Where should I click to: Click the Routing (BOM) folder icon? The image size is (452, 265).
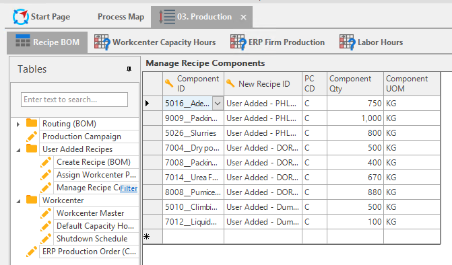tap(32, 123)
